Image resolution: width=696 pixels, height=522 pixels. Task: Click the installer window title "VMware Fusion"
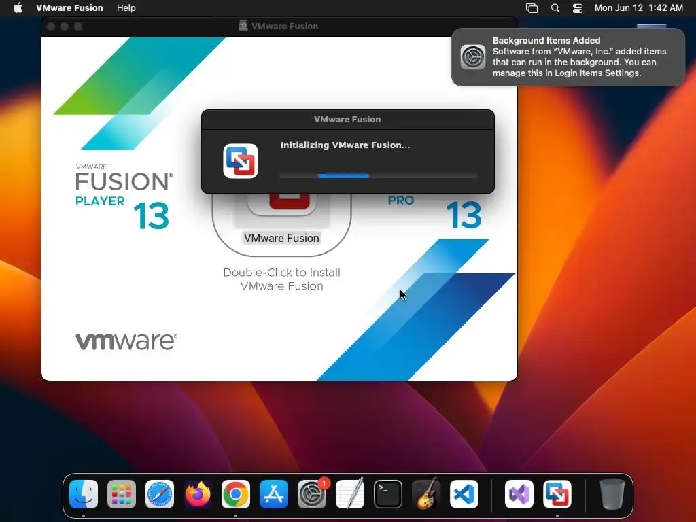285,27
